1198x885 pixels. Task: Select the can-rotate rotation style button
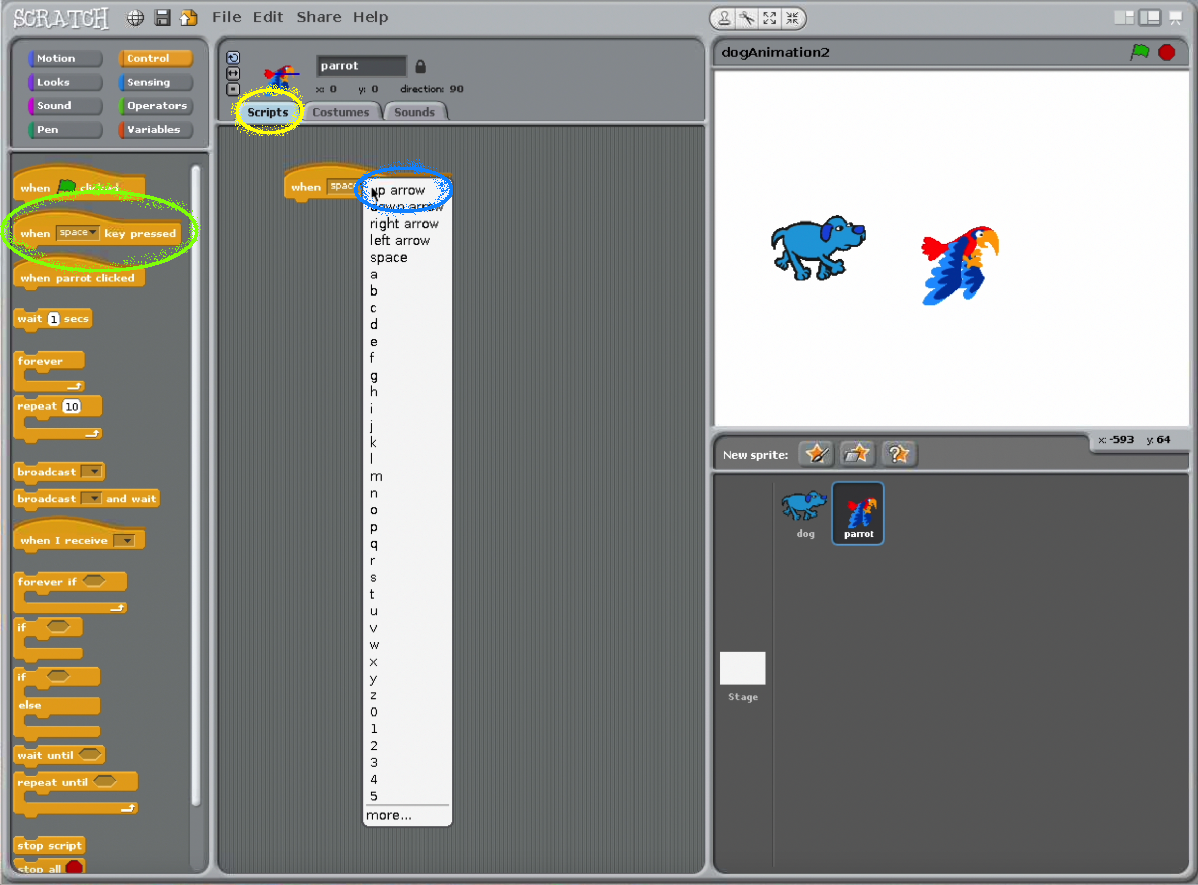[233, 58]
